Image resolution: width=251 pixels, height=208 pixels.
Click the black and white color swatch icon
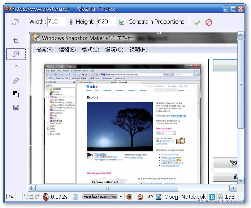click(16, 94)
